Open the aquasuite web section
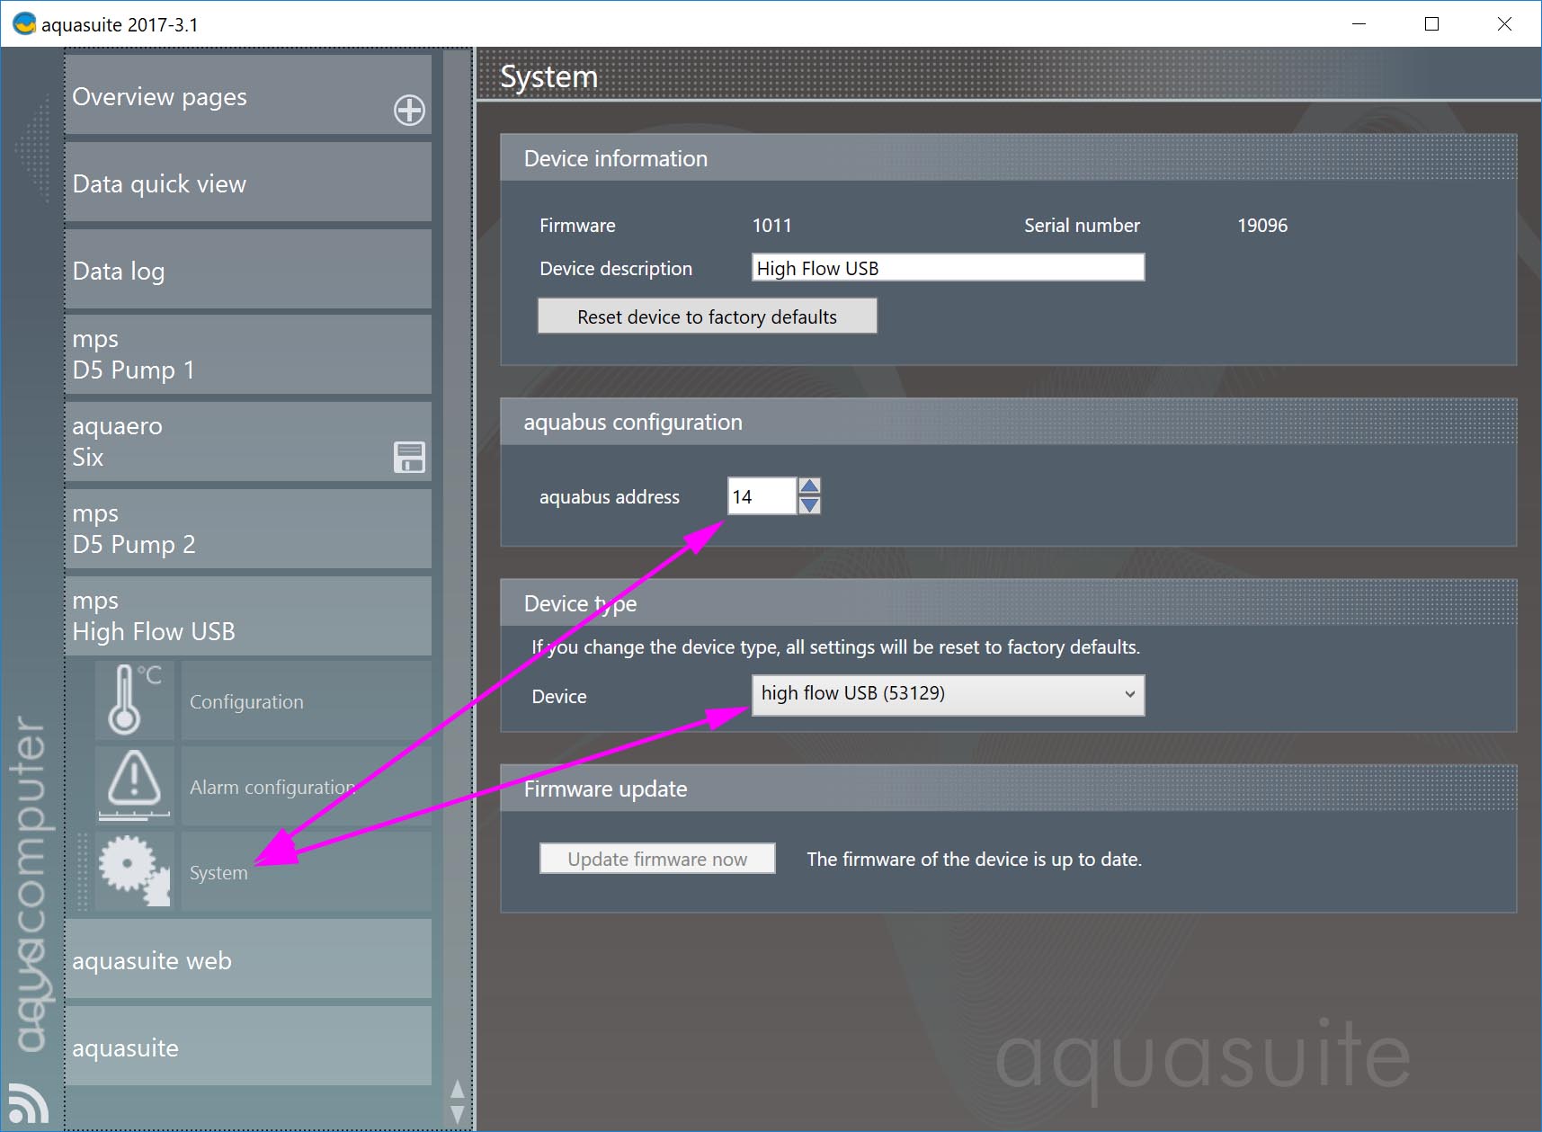 248,959
